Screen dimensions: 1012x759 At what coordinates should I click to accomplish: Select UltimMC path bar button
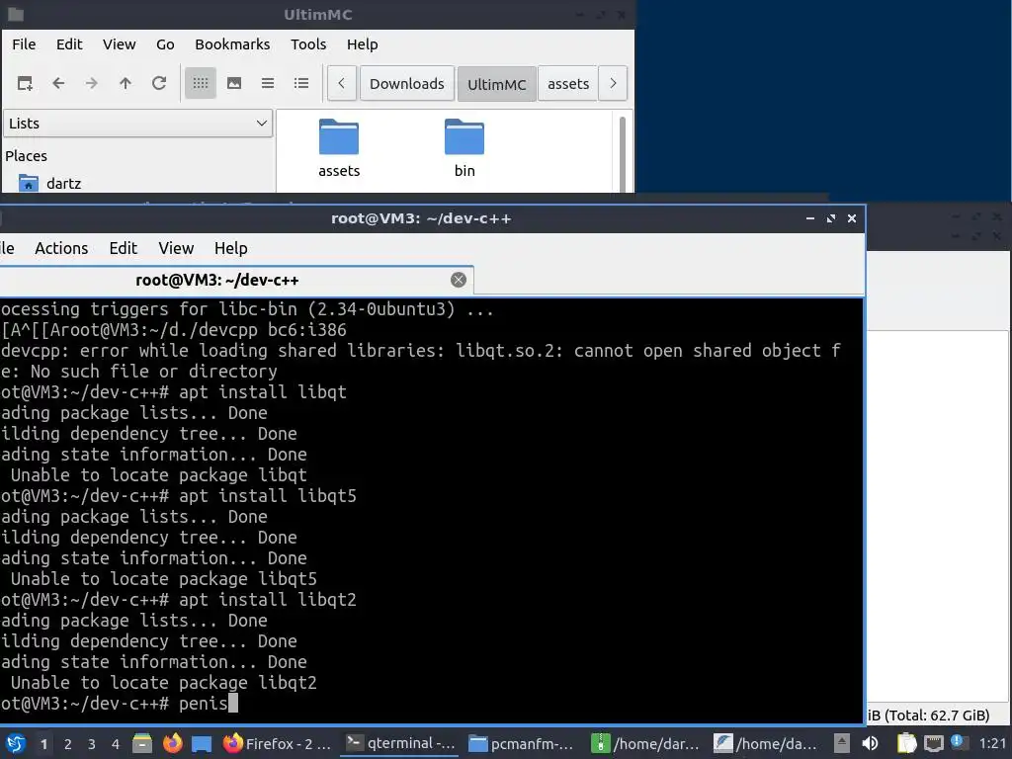497,84
